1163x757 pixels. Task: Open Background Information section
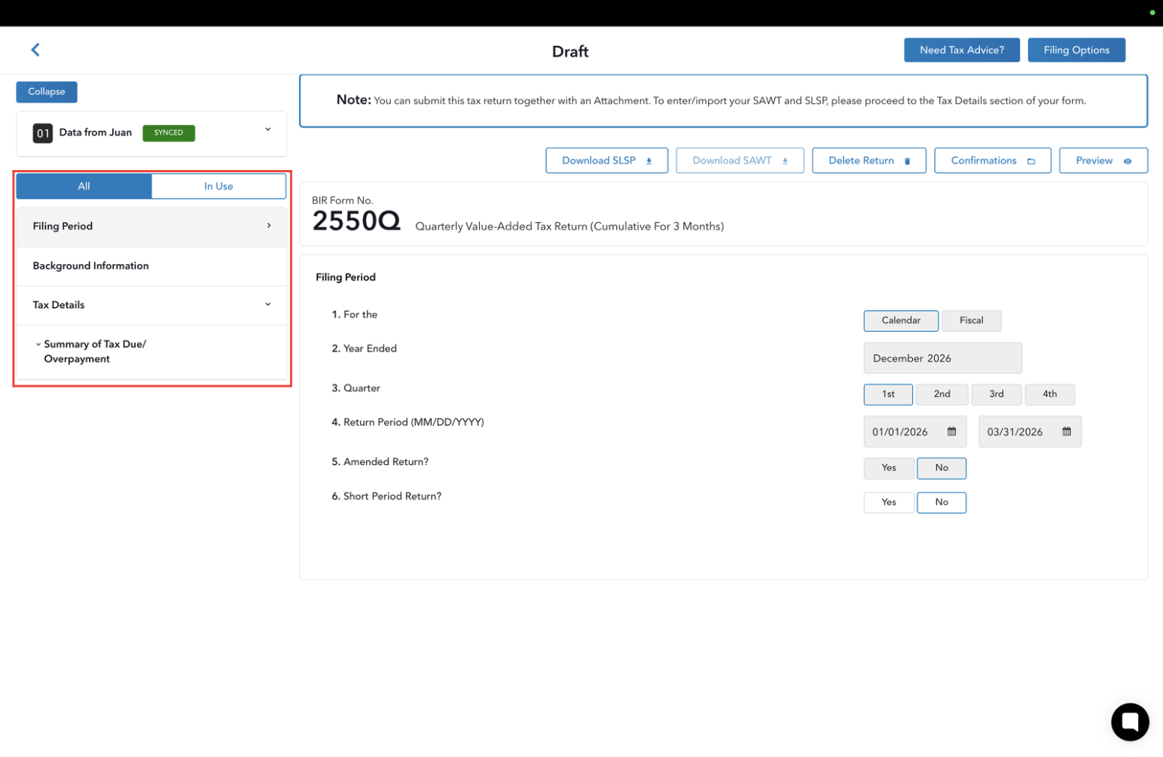click(151, 266)
